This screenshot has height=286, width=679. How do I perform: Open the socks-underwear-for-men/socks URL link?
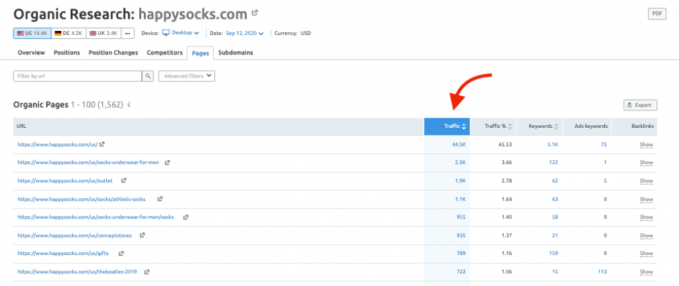pyautogui.click(x=95, y=217)
